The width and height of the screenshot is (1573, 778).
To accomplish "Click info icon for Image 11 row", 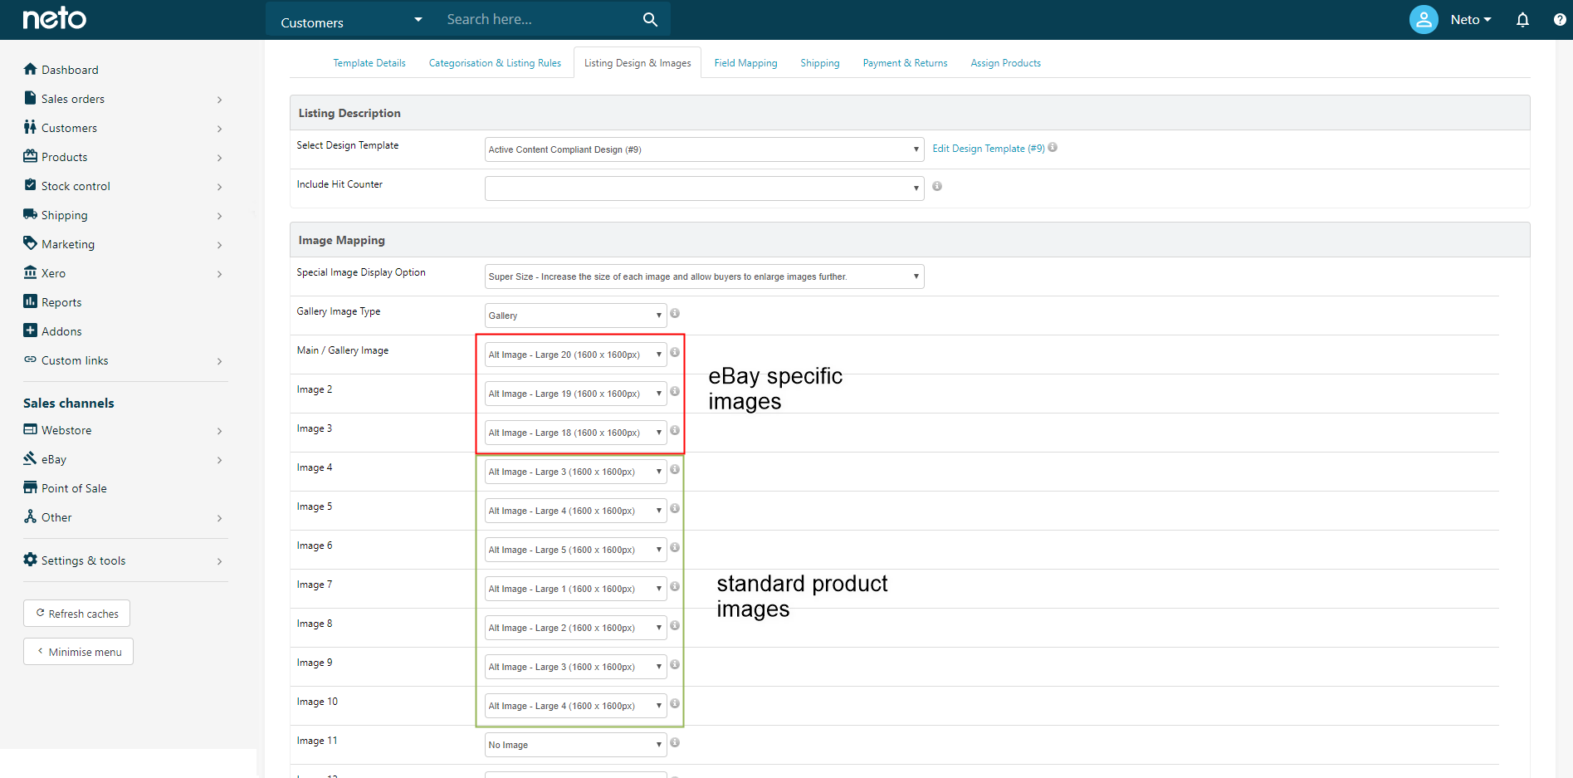I will [675, 742].
